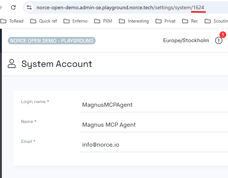Open site information icon in address bar
The width and height of the screenshot is (228, 178).
point(29,7)
